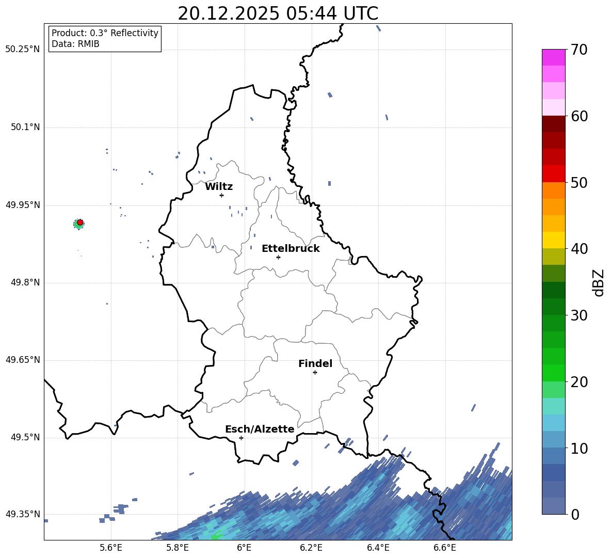
Task: Select the Ettelbruck city label
Action: [x=291, y=249]
